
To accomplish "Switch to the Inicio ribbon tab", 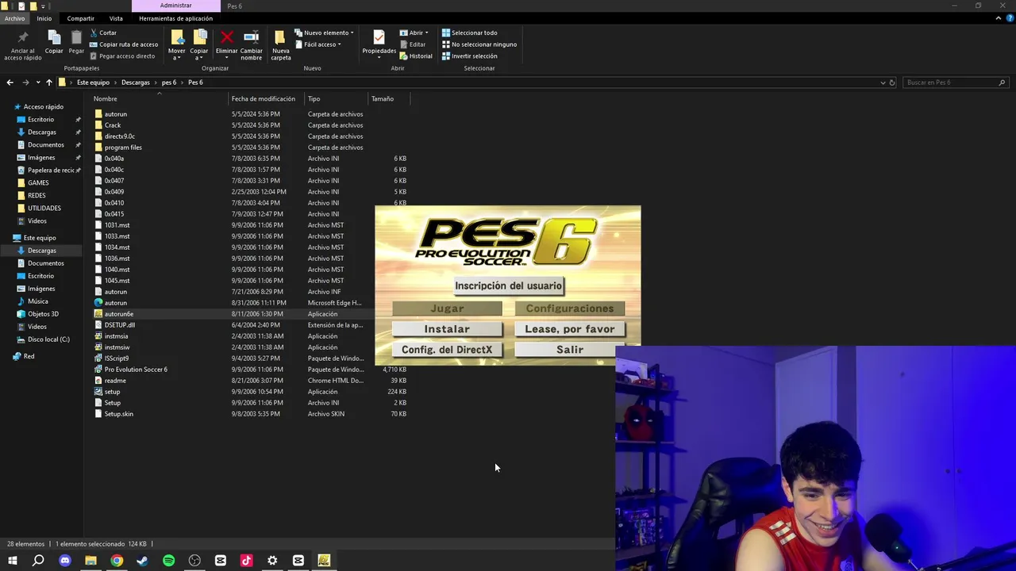I will [x=44, y=18].
